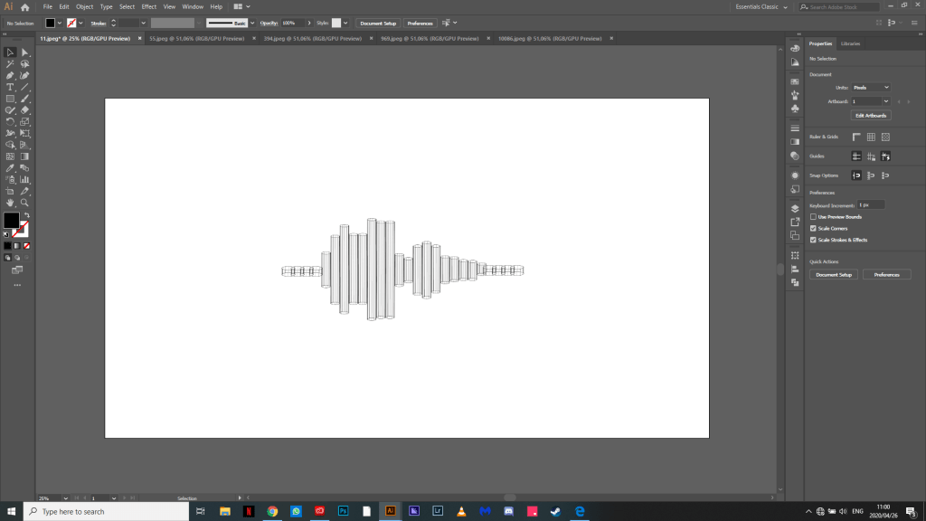Pick the Hand tool
Screen dimensions: 926x521
tap(10, 203)
